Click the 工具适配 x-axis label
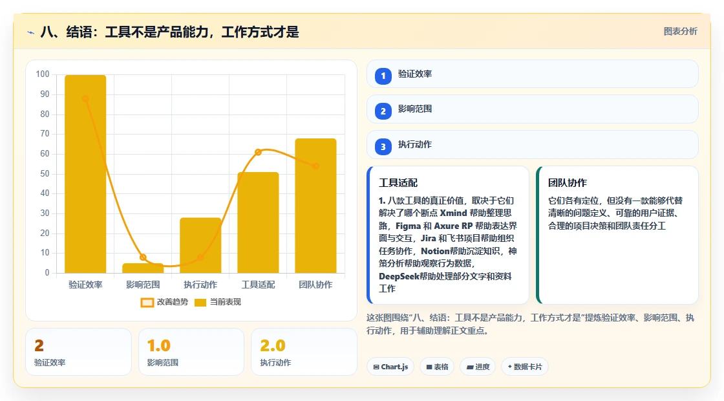 pos(258,285)
